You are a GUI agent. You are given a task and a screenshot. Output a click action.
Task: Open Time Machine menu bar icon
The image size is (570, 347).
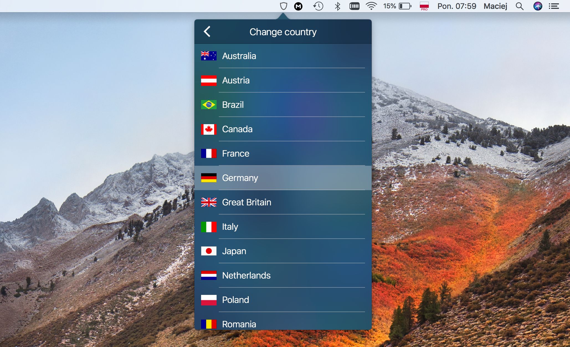coord(318,6)
